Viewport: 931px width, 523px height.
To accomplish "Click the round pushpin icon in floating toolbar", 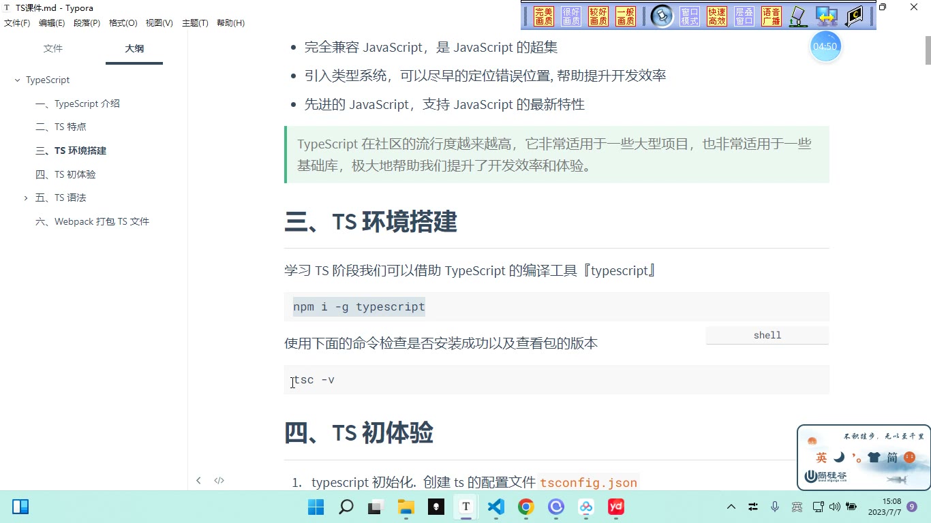I will (x=662, y=16).
